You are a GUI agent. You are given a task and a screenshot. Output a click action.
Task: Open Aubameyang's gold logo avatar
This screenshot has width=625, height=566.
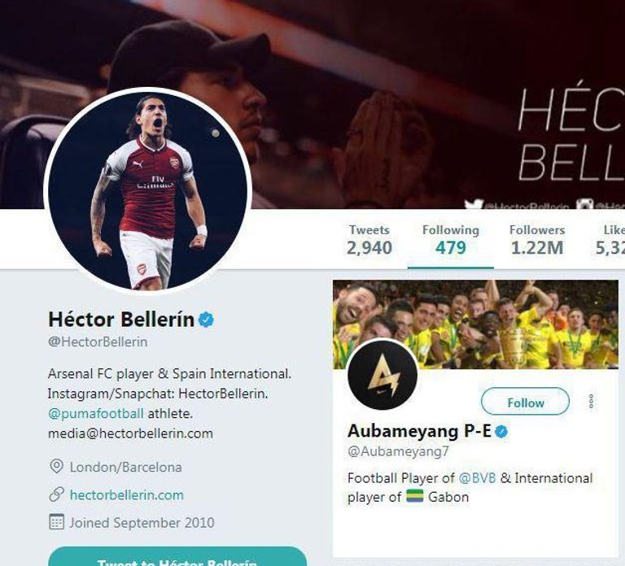(382, 375)
